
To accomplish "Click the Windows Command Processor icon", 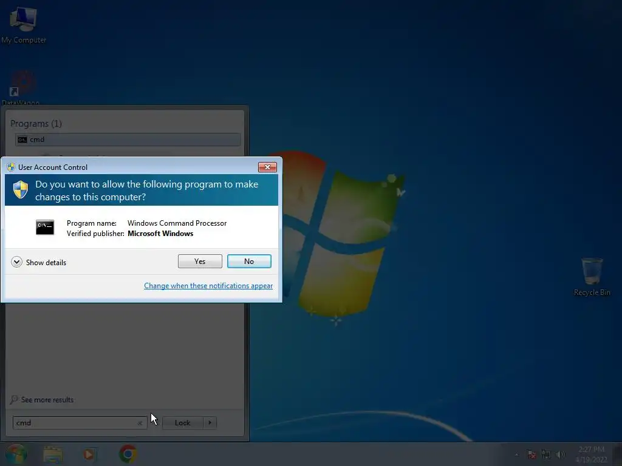I will coord(45,227).
